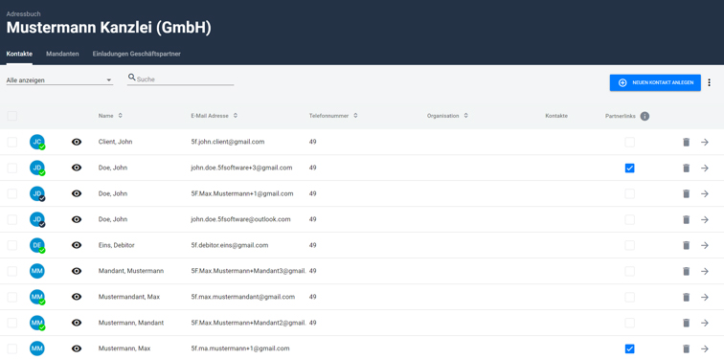Switch to the Mandanten tab
Screen dimensions: 724x359
(62, 54)
